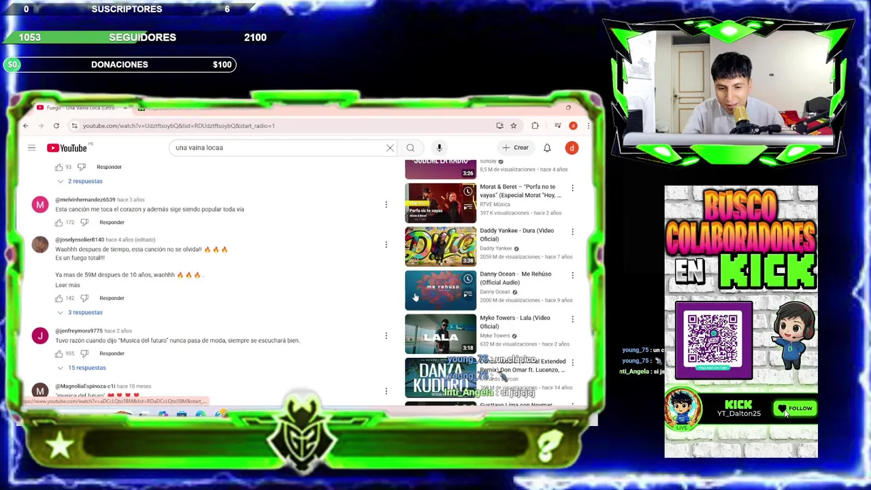Reply to joselynsolier8140 via Responder
Screen dimensions: 871x490
pyautogui.click(x=112, y=298)
